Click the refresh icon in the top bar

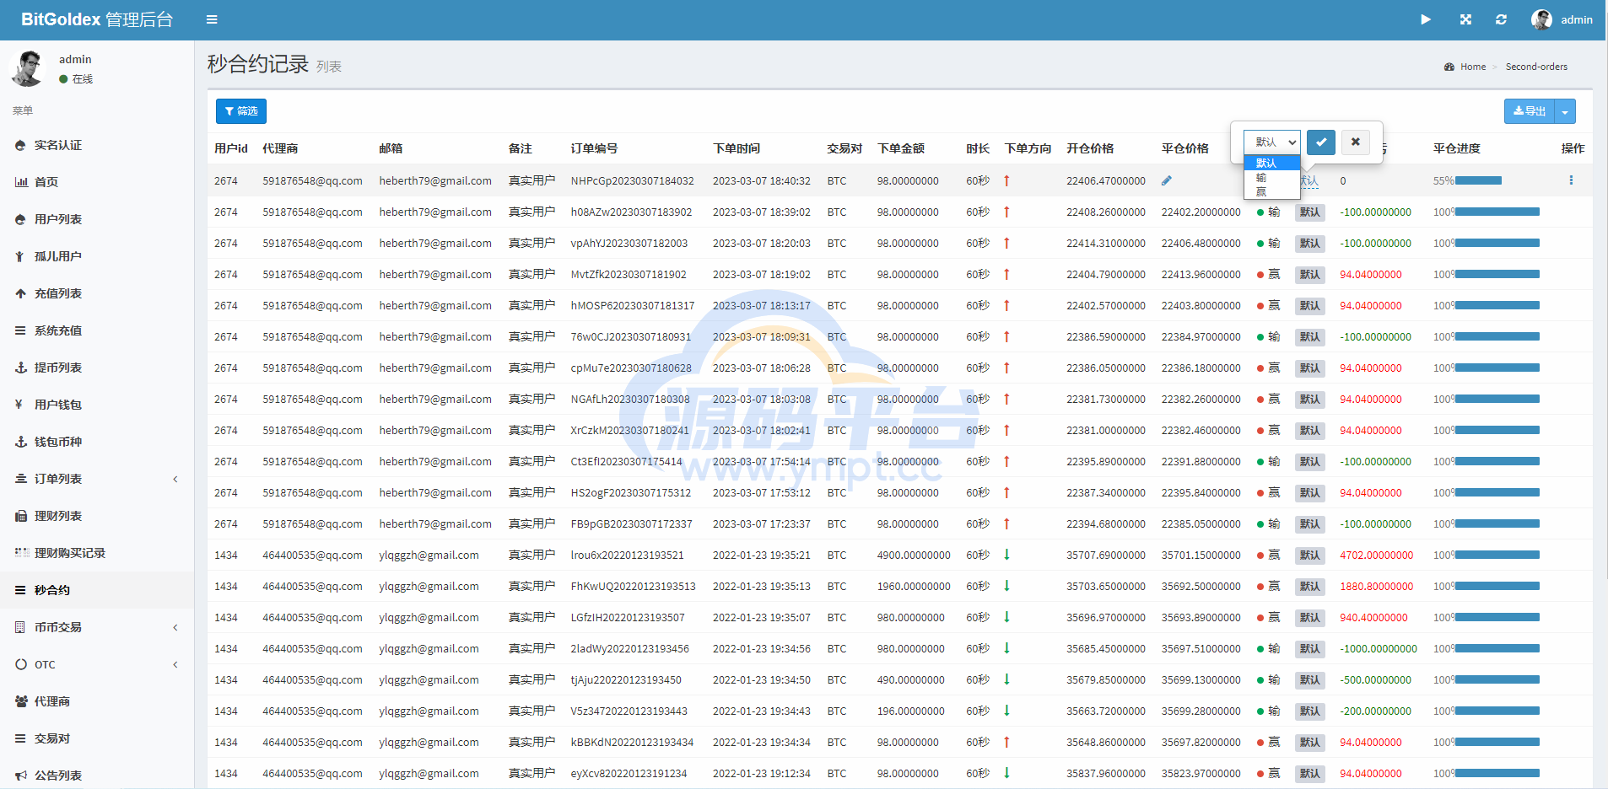tap(1501, 19)
